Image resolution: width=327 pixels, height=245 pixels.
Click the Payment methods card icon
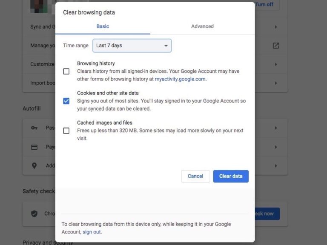coord(34,147)
